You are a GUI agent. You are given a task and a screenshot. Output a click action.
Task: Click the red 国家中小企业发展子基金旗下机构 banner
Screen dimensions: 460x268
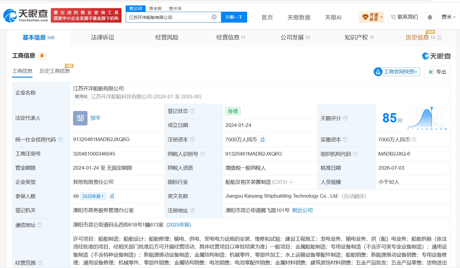[86, 15]
